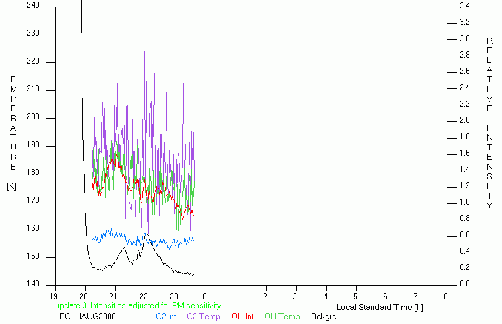Click the 1.0 relative intensity label
502x324 pixels.
[464, 202]
